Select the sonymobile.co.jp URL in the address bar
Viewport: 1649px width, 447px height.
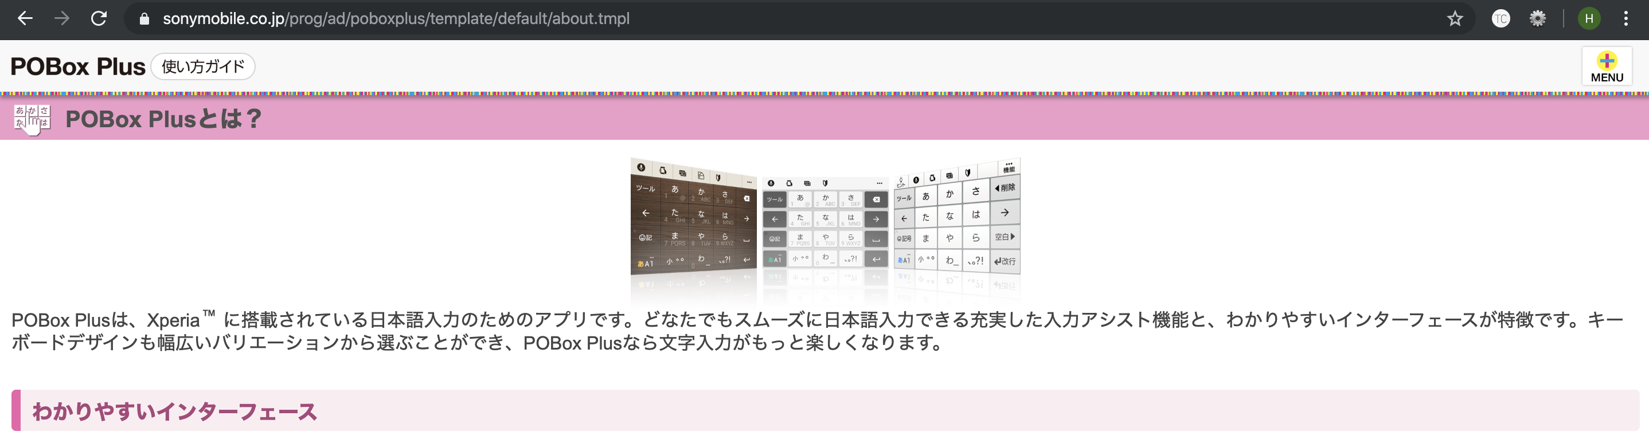396,18
